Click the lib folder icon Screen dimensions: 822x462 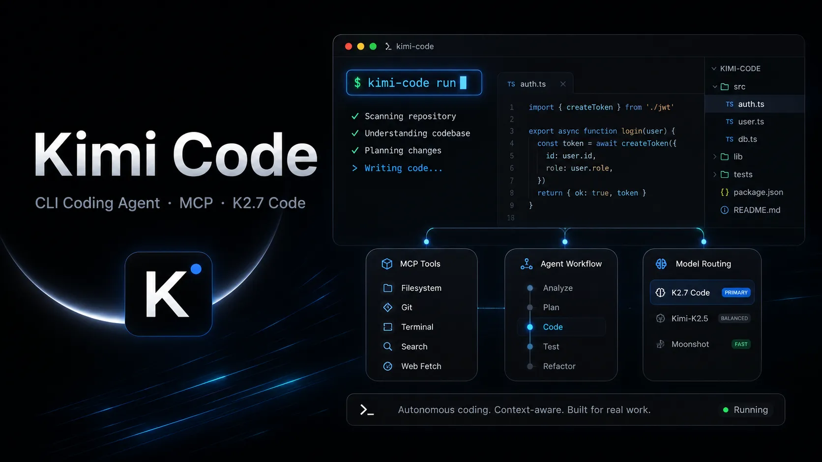click(x=725, y=157)
